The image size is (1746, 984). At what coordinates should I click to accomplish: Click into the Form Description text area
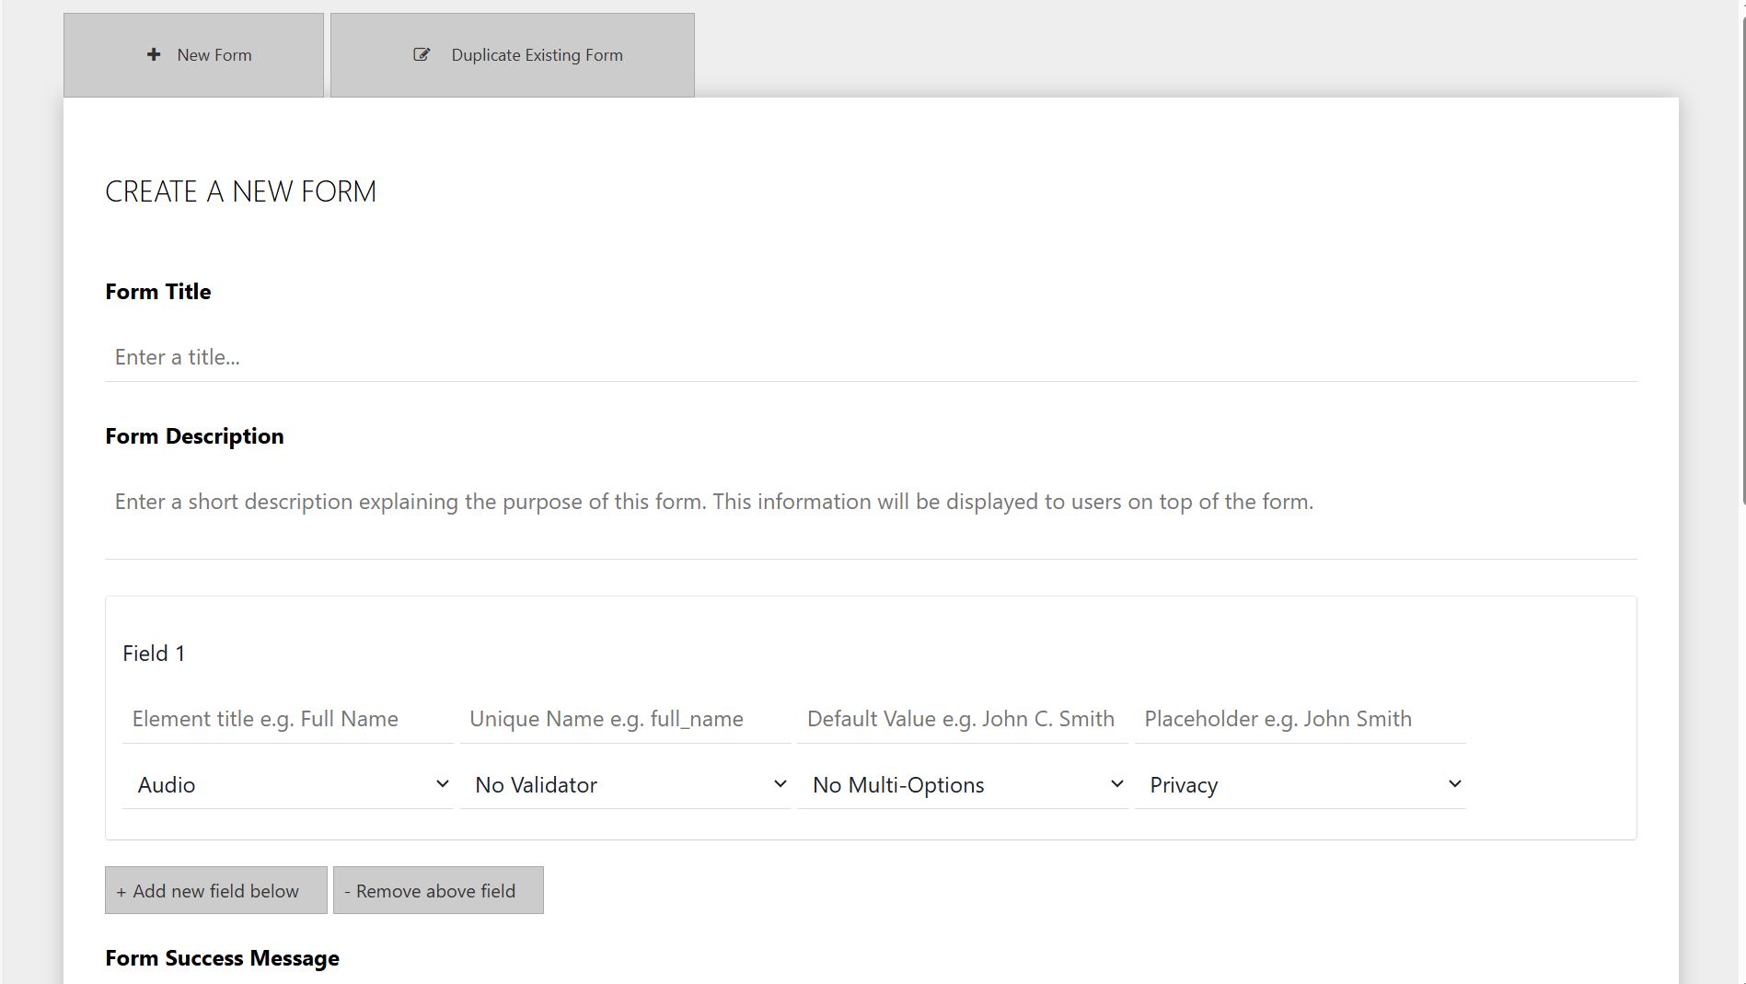click(870, 515)
